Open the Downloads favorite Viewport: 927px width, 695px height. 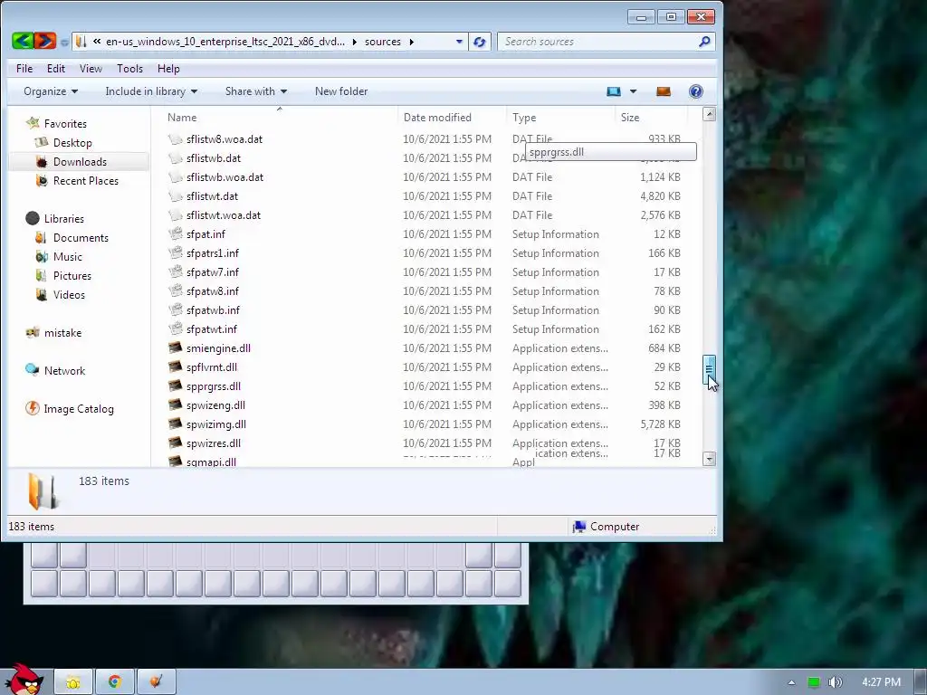coord(80,161)
